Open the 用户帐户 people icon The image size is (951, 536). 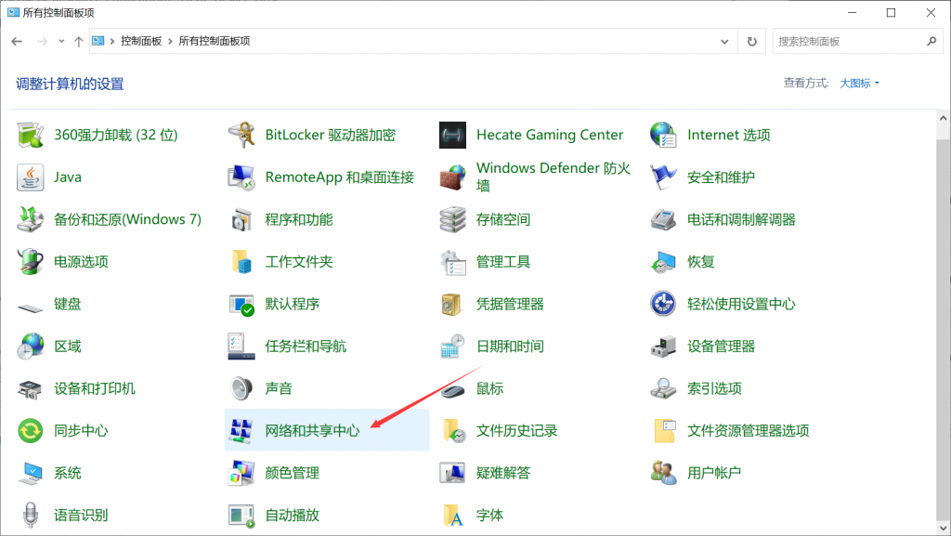[663, 473]
